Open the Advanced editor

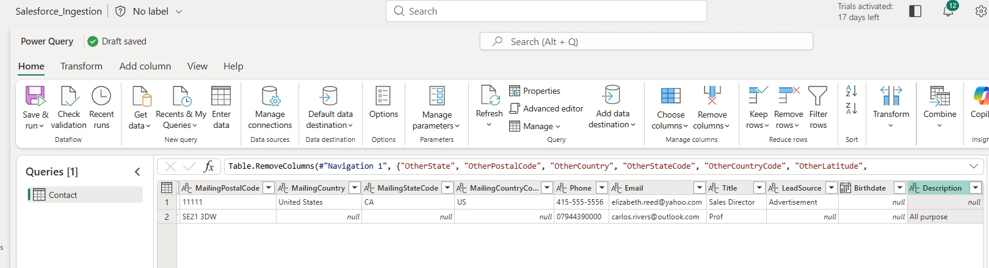(546, 108)
